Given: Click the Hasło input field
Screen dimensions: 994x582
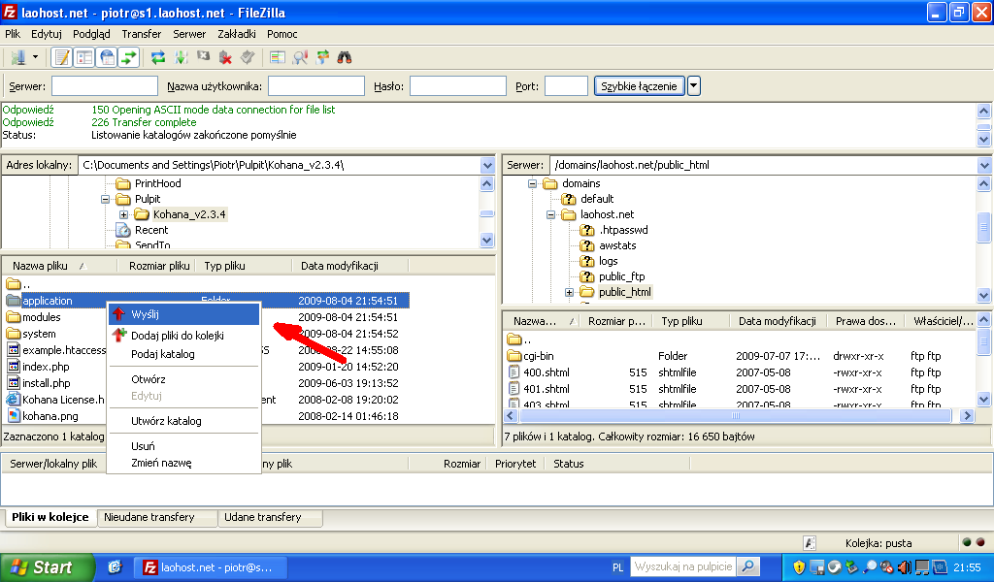Looking at the screenshot, I should (x=458, y=86).
